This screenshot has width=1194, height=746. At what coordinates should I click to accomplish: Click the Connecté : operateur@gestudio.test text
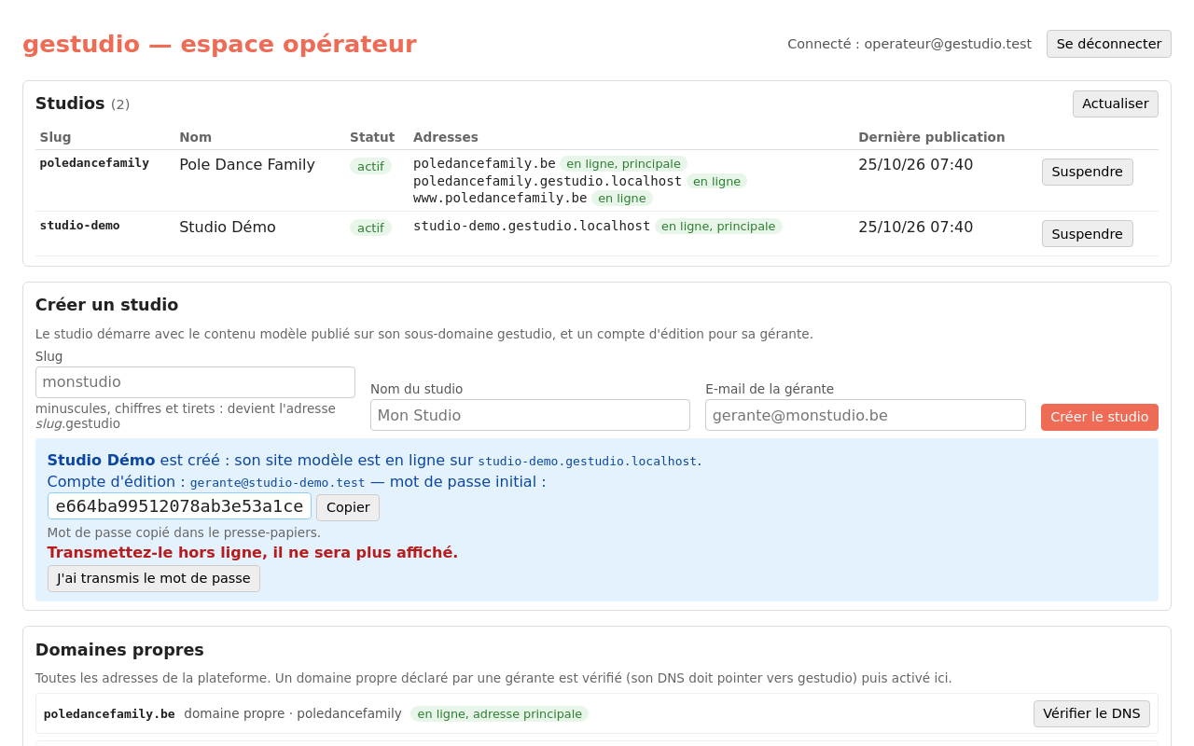[909, 44]
